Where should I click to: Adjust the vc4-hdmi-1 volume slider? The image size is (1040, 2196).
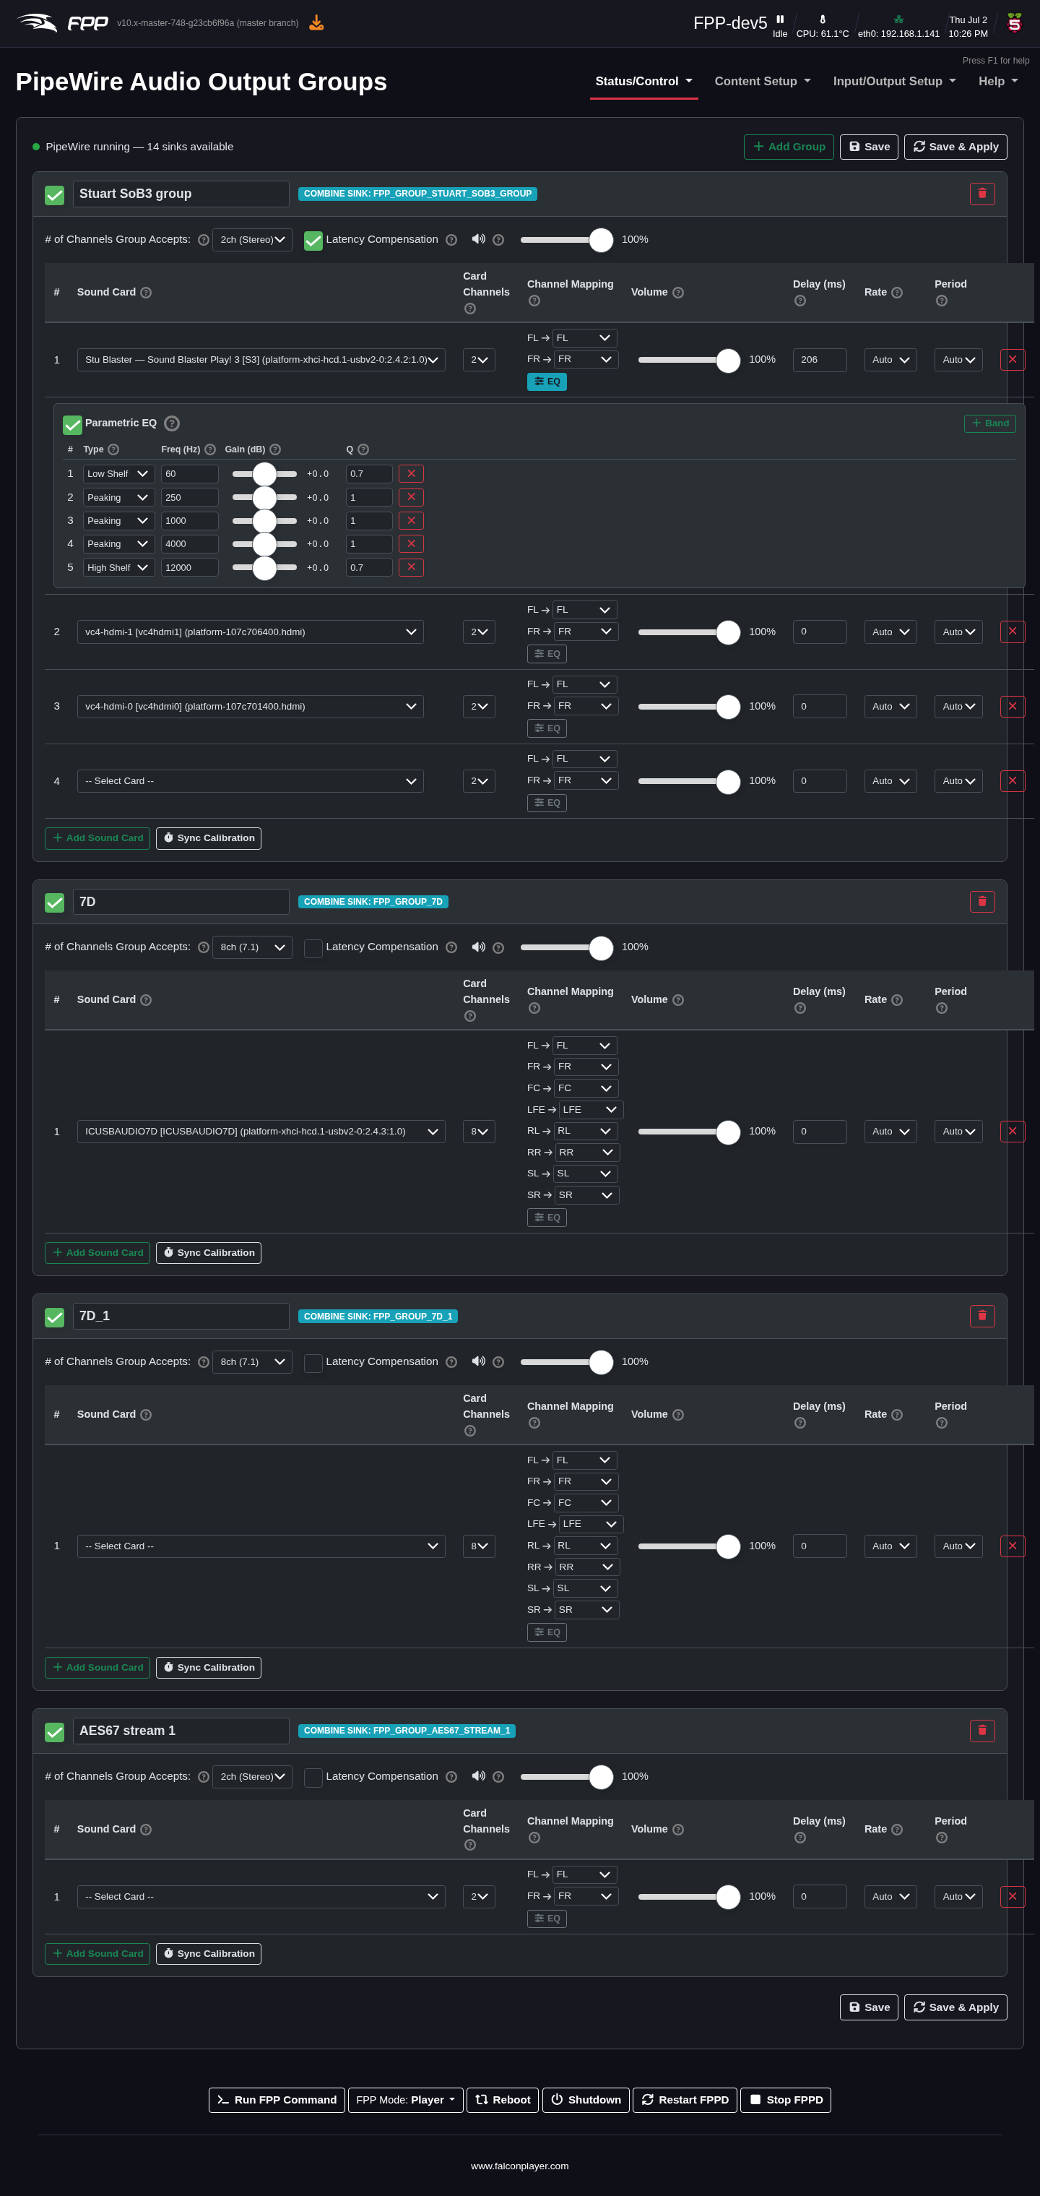pos(689,632)
